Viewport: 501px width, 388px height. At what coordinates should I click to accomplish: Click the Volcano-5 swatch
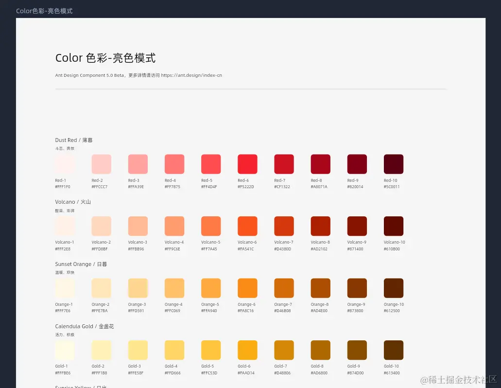tap(211, 226)
